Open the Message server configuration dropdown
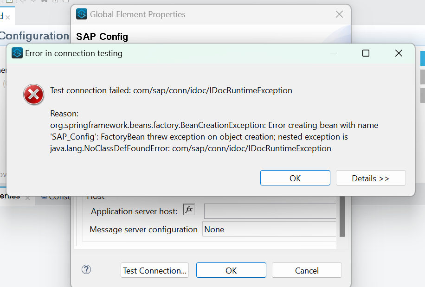This screenshot has height=287, width=425. click(x=269, y=229)
